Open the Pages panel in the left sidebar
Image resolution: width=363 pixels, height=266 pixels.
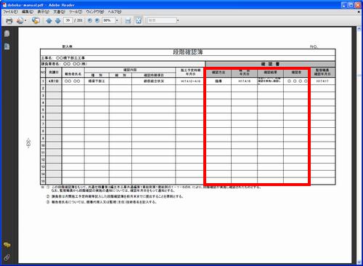tap(7, 33)
